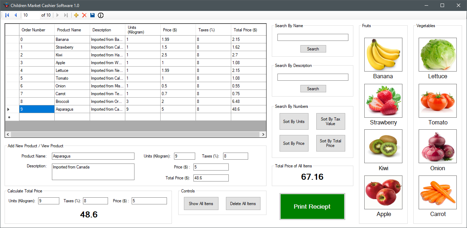Screen dimensions: 467x228
Task: Focus the Search By Description text box
Action: [x=313, y=77]
